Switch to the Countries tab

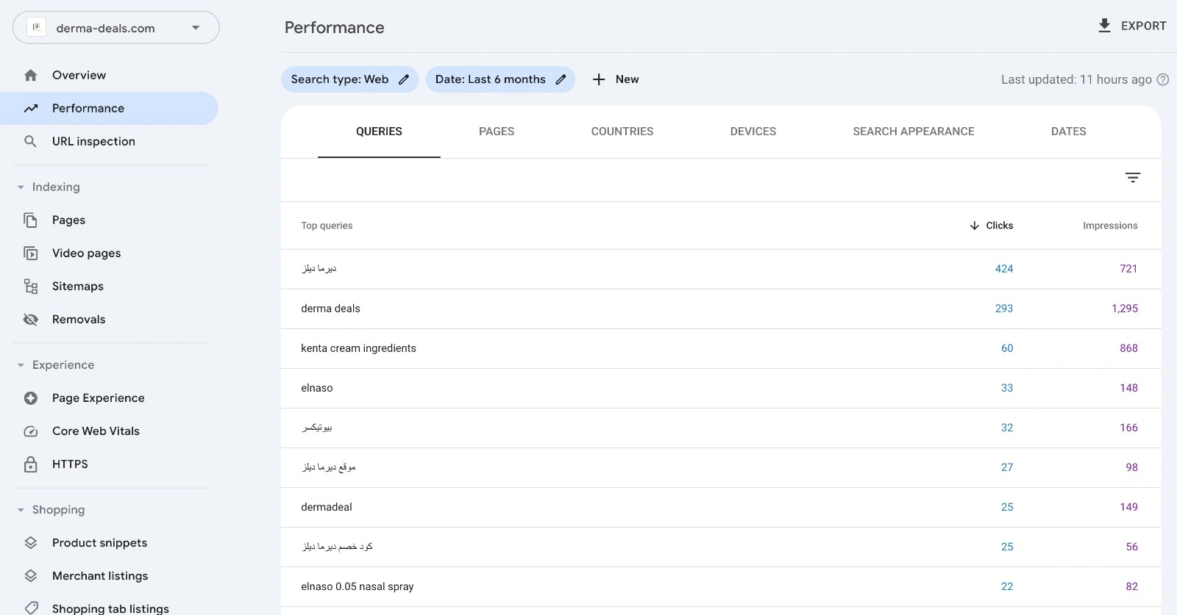click(622, 132)
